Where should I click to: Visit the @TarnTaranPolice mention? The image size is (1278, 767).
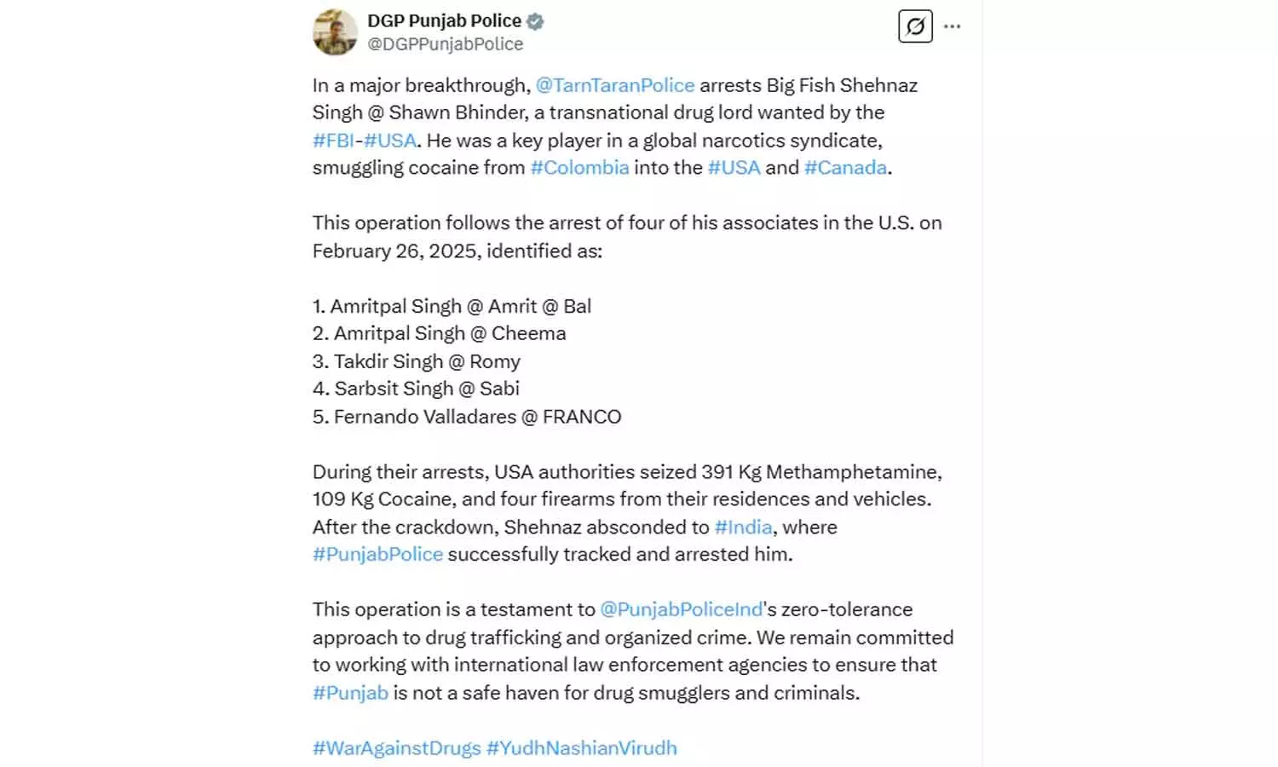(x=615, y=85)
